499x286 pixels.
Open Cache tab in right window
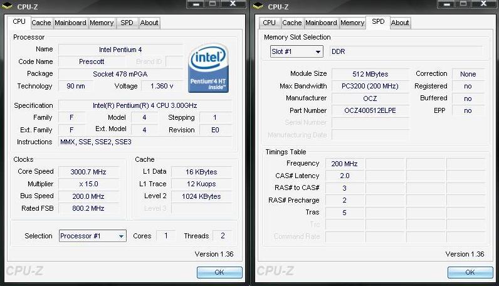click(x=292, y=23)
